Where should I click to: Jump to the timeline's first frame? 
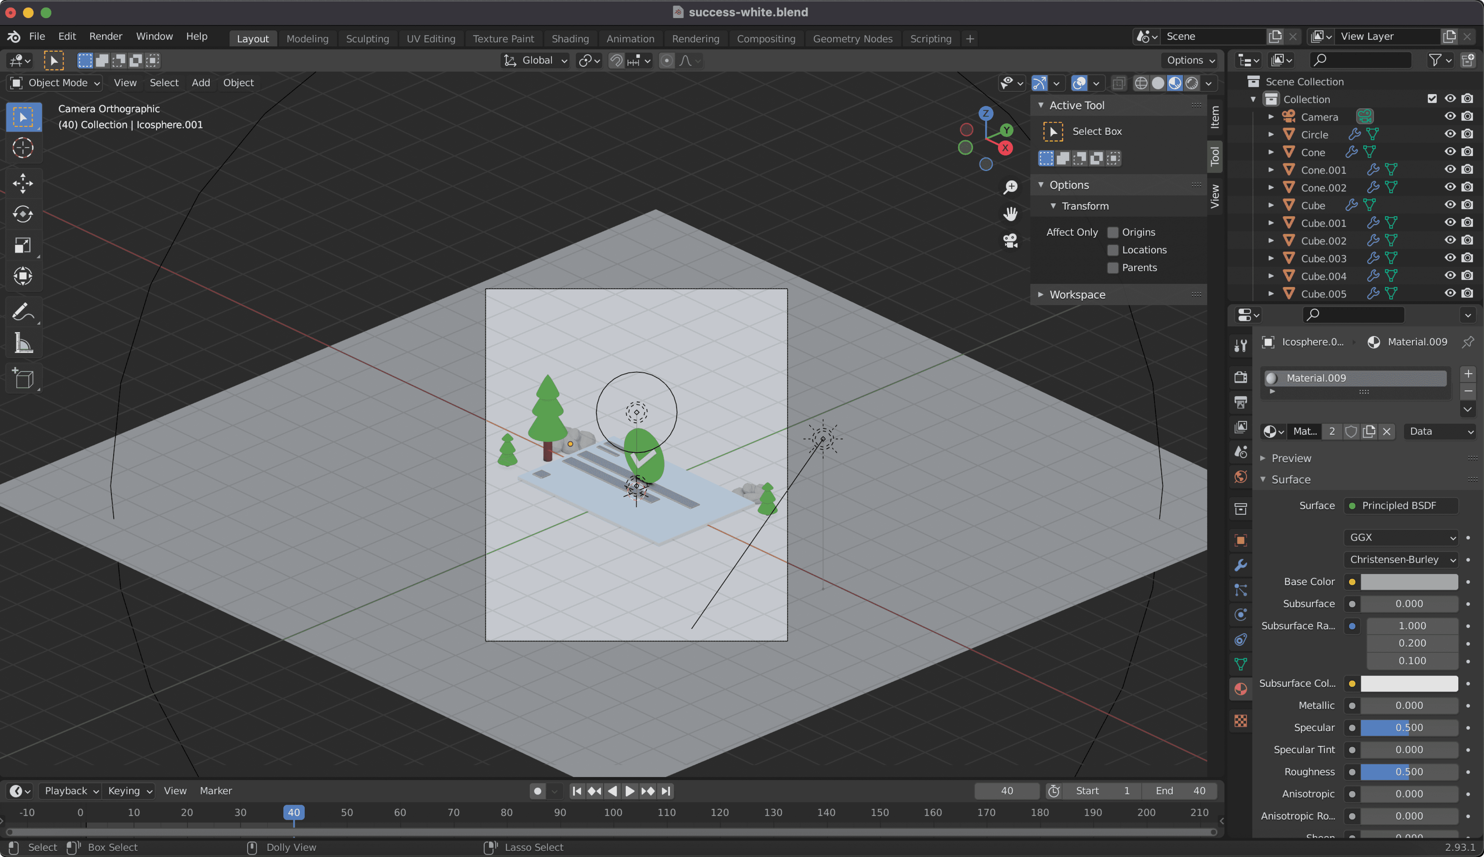[576, 791]
